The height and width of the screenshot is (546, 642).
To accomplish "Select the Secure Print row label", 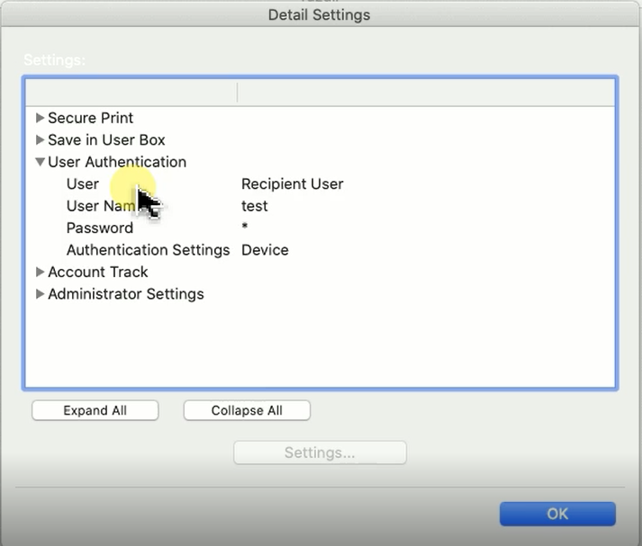I will (90, 118).
